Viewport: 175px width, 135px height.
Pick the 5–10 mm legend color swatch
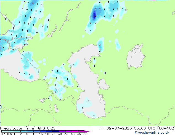click(30, 131)
